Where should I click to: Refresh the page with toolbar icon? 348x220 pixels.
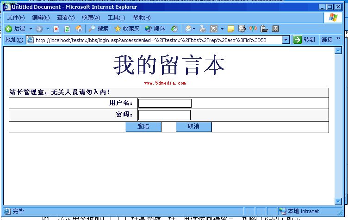pos(68,29)
